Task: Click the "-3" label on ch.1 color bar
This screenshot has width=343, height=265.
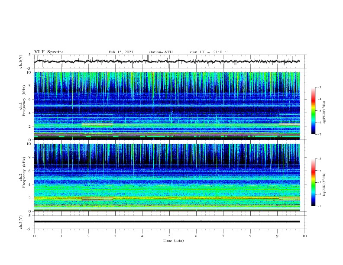Action: [320, 87]
